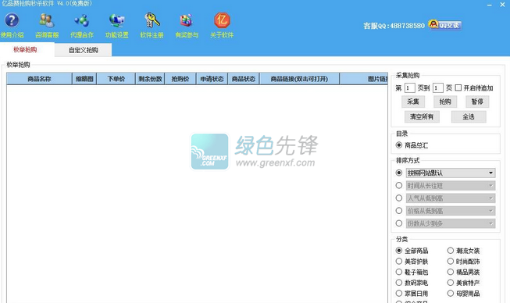Expand the 按照网站默认 dropdown
This screenshot has width=510, height=303.
point(490,173)
